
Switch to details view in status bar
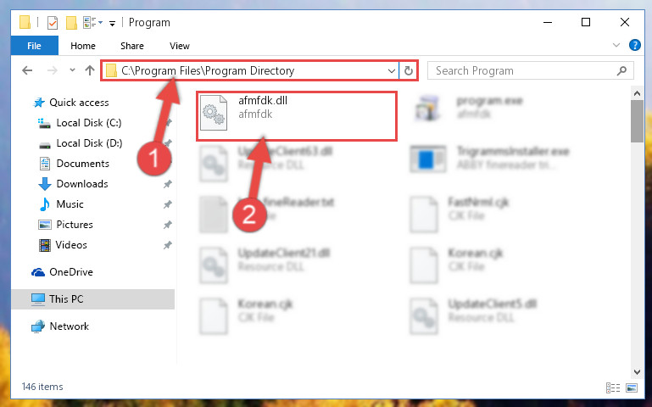point(613,387)
